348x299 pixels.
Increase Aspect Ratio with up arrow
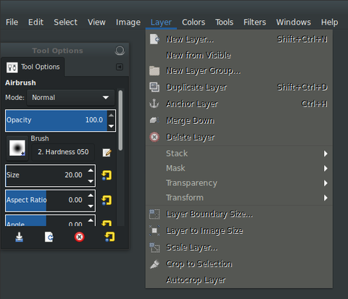91,195
